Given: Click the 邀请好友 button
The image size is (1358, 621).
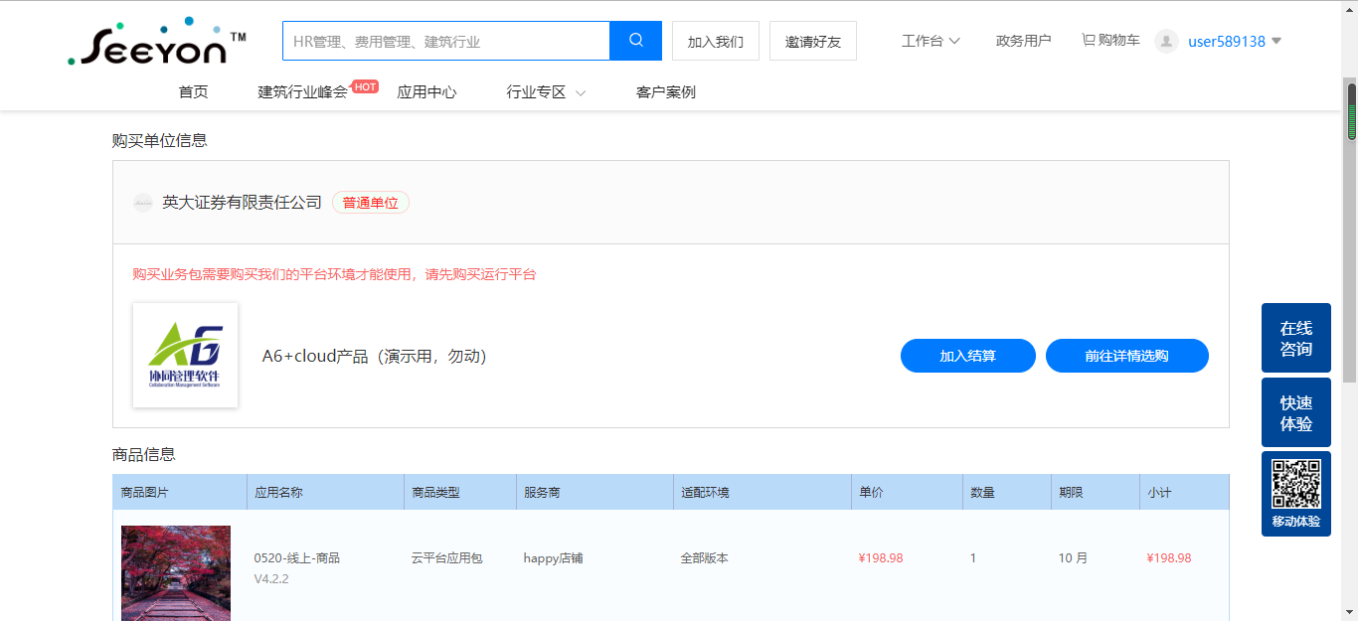Looking at the screenshot, I should [x=813, y=42].
